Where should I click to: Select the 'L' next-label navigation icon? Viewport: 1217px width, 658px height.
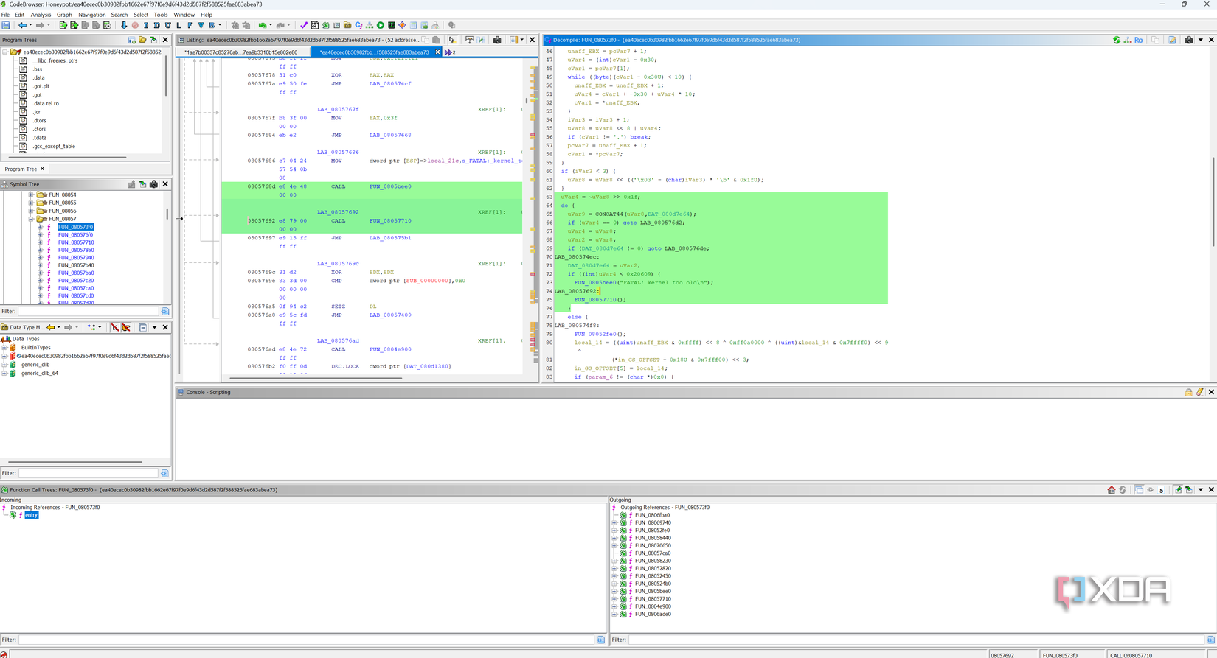coord(178,25)
